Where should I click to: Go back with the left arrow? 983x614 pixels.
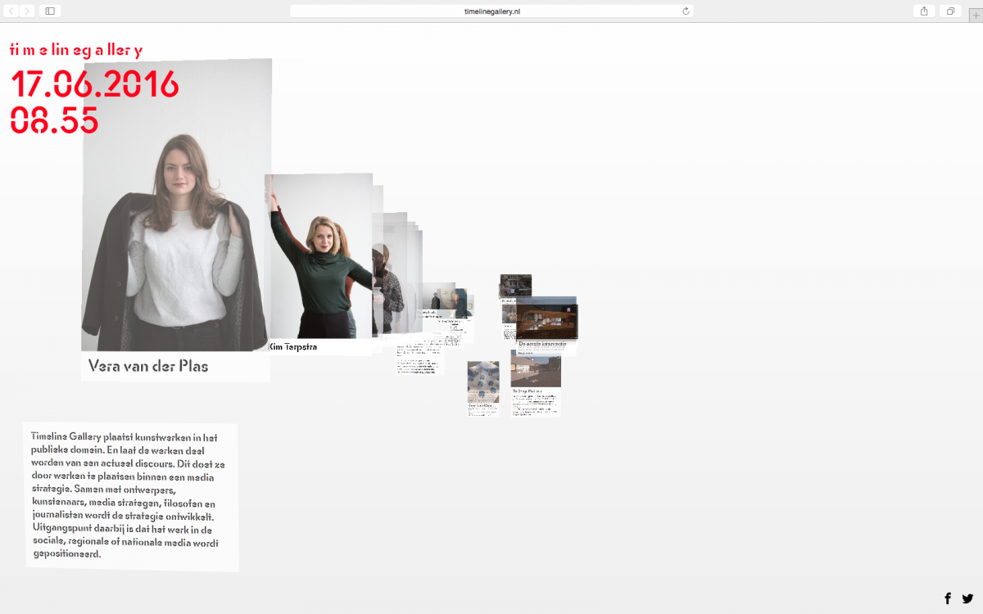click(x=11, y=11)
